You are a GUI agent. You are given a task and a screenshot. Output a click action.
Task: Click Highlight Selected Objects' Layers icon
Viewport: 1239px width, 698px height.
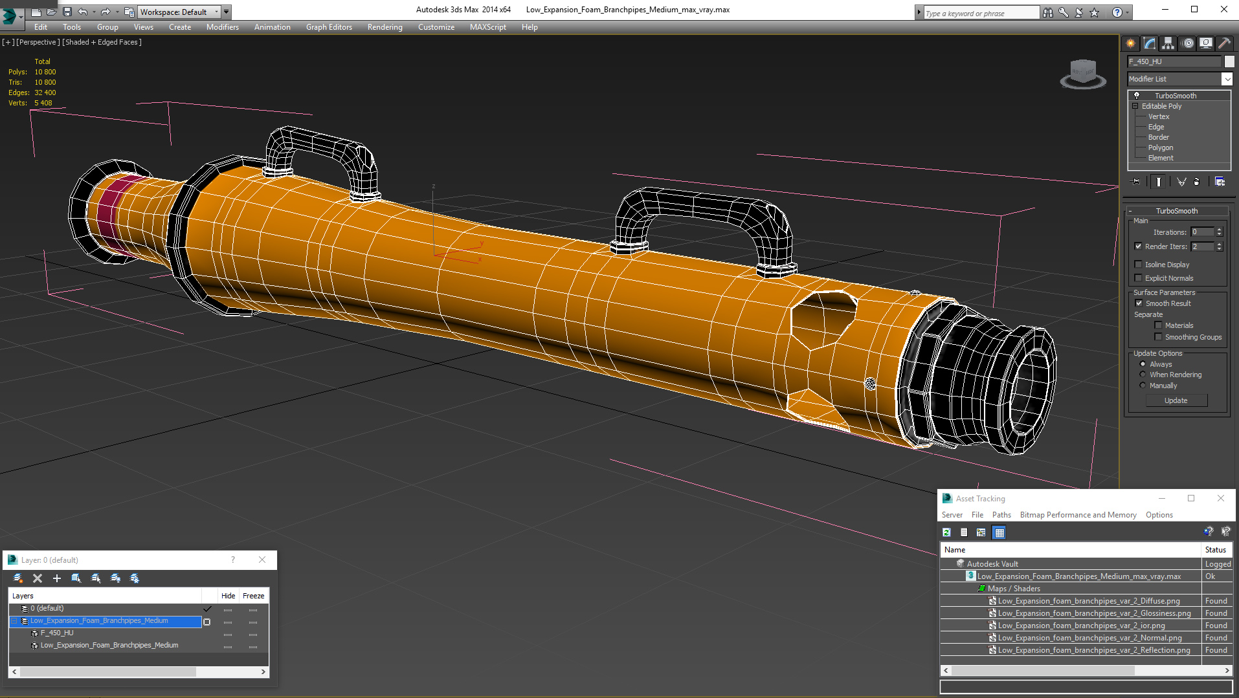coord(96,578)
